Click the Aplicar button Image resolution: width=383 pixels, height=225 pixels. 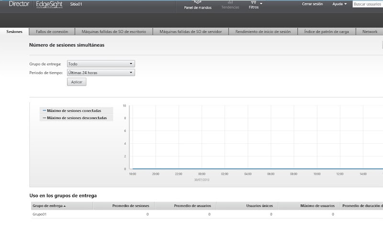77,82
